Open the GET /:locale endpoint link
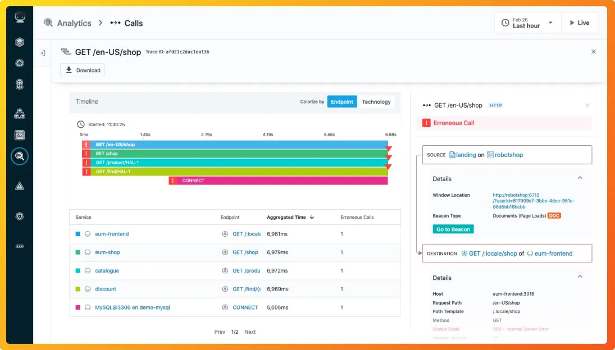Viewport: 615px width, 350px height. [x=247, y=234]
